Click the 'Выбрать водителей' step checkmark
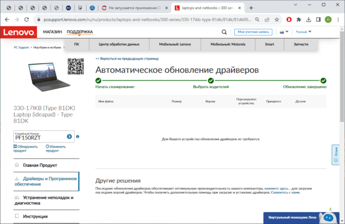345x224 pixels. pos(211,80)
